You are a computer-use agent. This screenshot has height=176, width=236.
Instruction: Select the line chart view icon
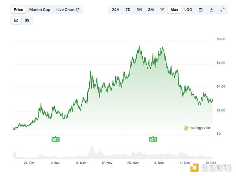16,20
